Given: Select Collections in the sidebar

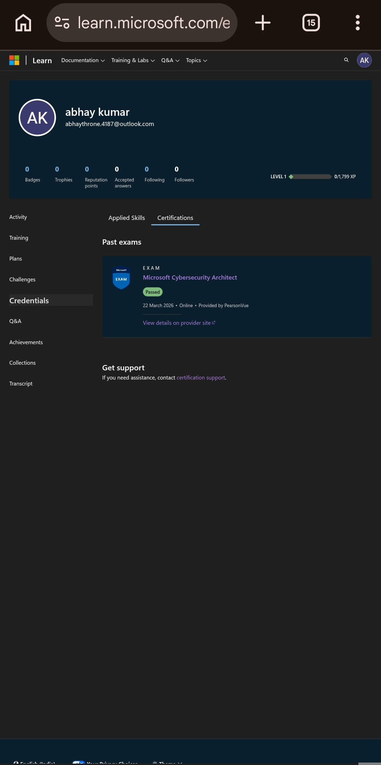Looking at the screenshot, I should (23, 363).
